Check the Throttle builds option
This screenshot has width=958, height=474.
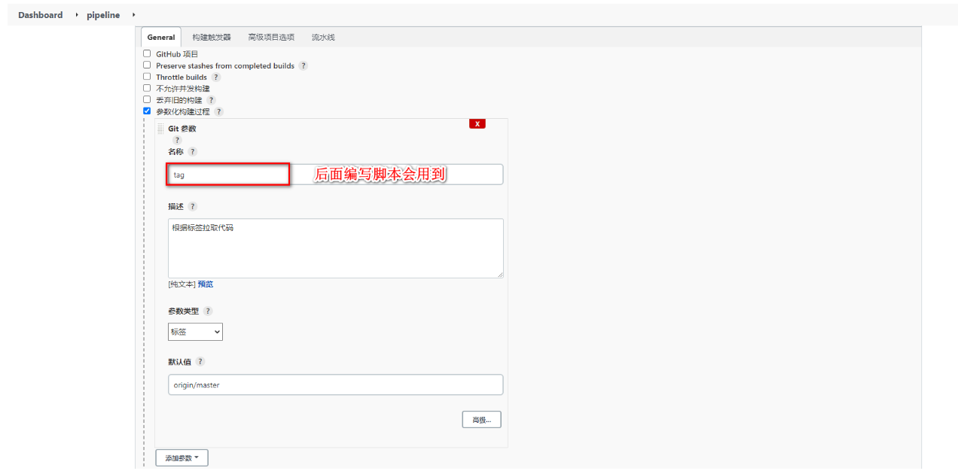coord(147,76)
